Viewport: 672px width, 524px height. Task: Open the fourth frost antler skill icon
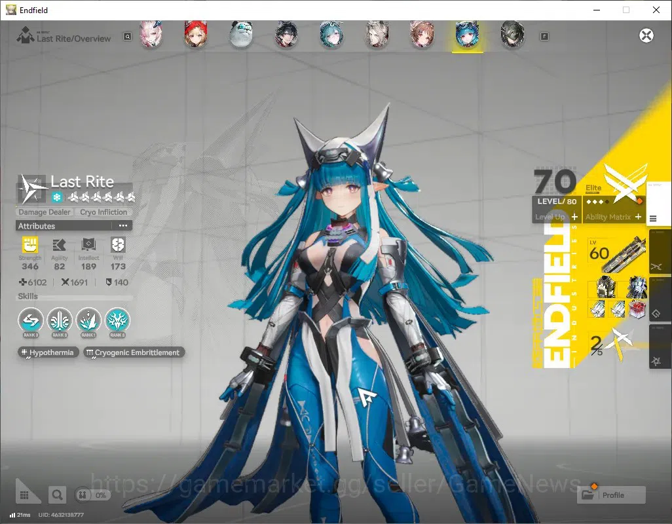coord(117,320)
